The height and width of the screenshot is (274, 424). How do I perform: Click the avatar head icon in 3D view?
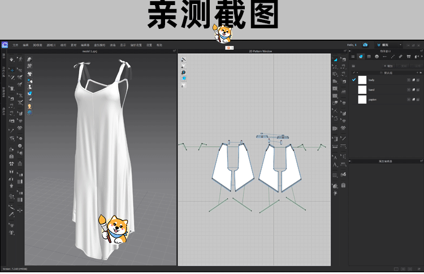[x=29, y=106]
